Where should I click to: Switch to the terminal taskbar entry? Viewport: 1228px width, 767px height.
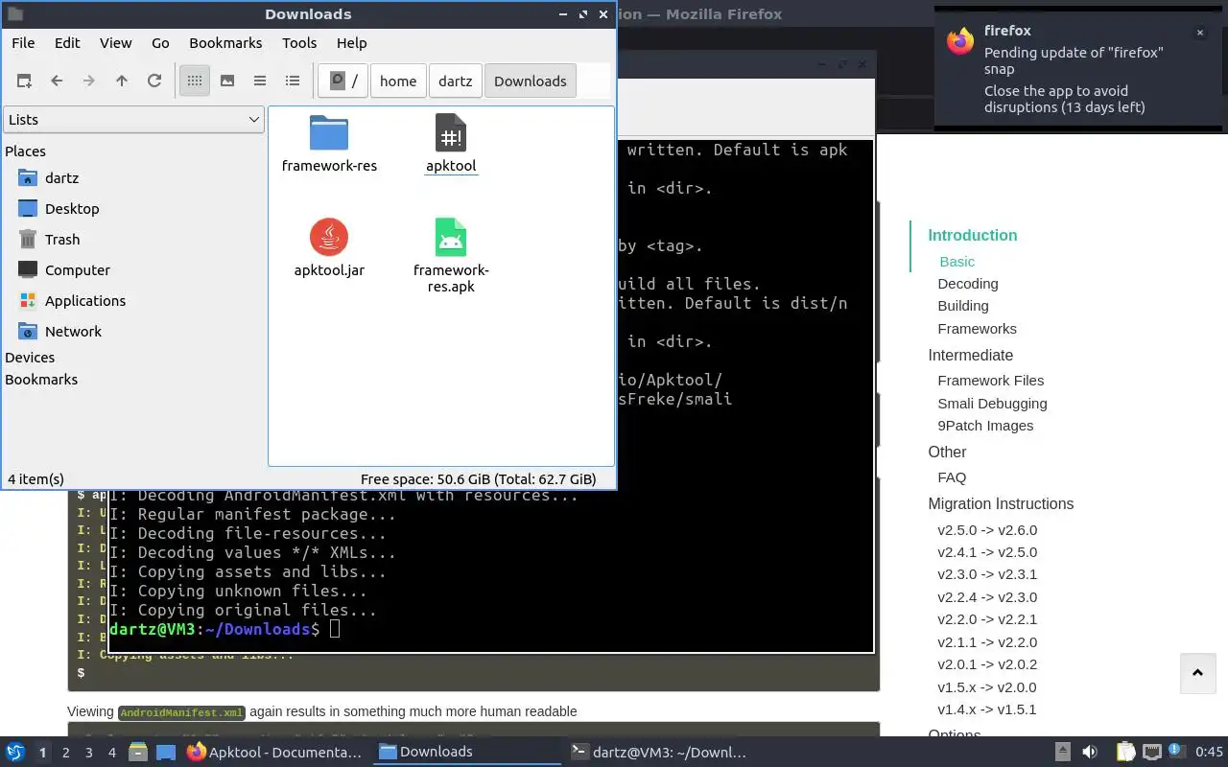(658, 752)
